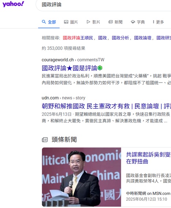
Task: Click the magnifier icon beside 全部
Action: [x=44, y=22]
